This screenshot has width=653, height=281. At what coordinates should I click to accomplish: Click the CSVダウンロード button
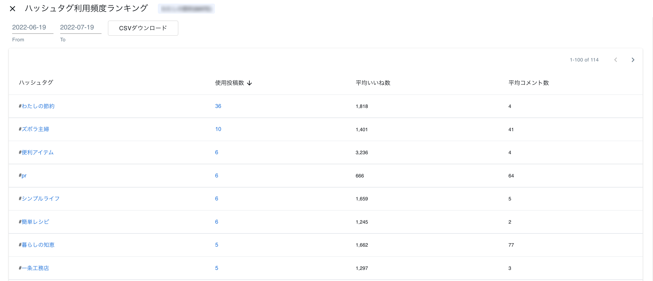(143, 28)
